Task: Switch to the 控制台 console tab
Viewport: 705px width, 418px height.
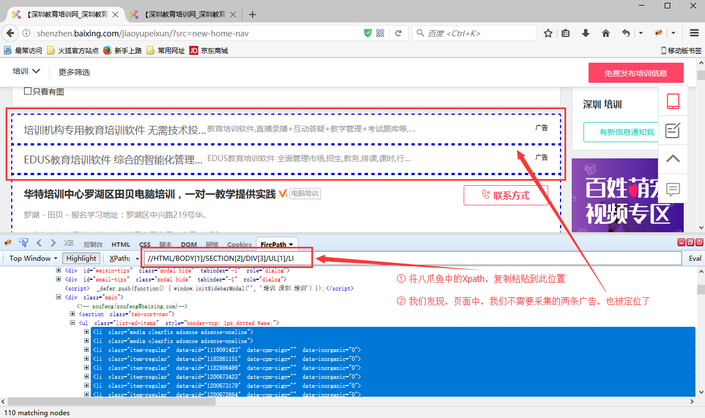Action: tap(93, 245)
